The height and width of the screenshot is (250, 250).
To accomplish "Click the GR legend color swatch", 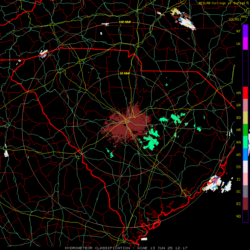I will [x=245, y=105].
